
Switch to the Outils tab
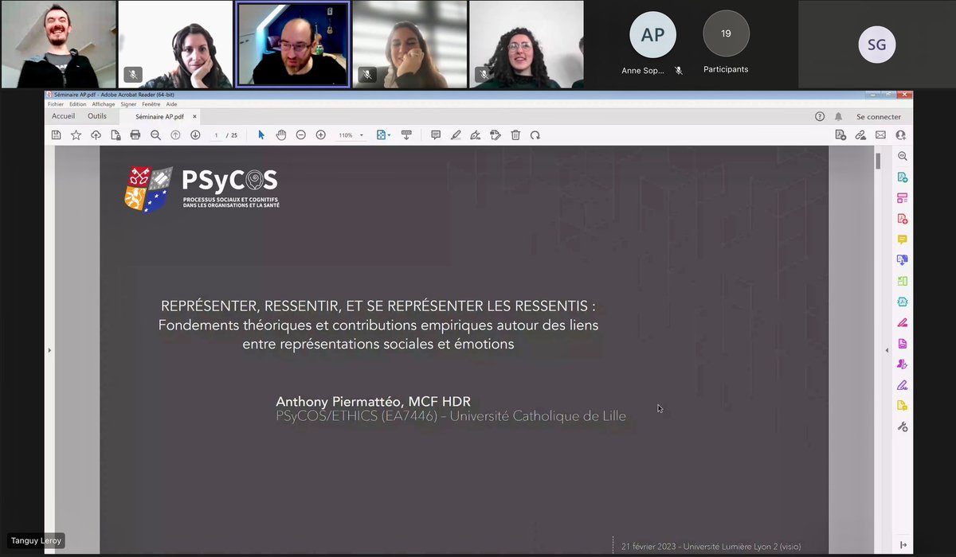click(x=97, y=116)
